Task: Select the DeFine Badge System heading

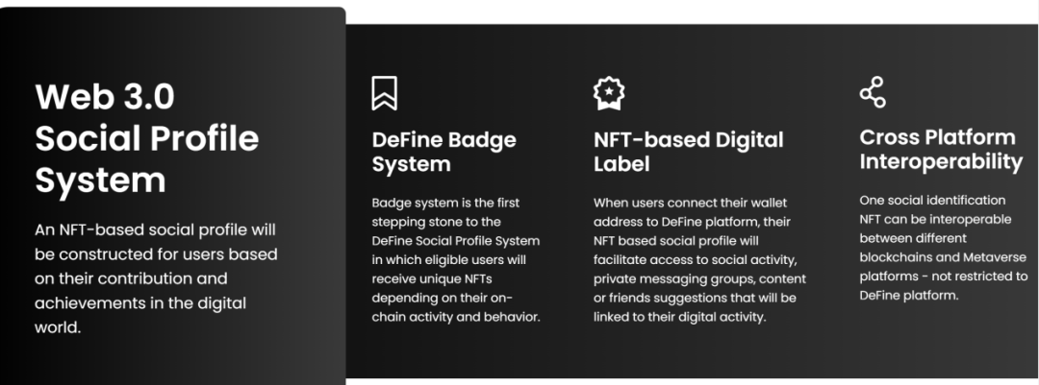Action: coord(443,152)
